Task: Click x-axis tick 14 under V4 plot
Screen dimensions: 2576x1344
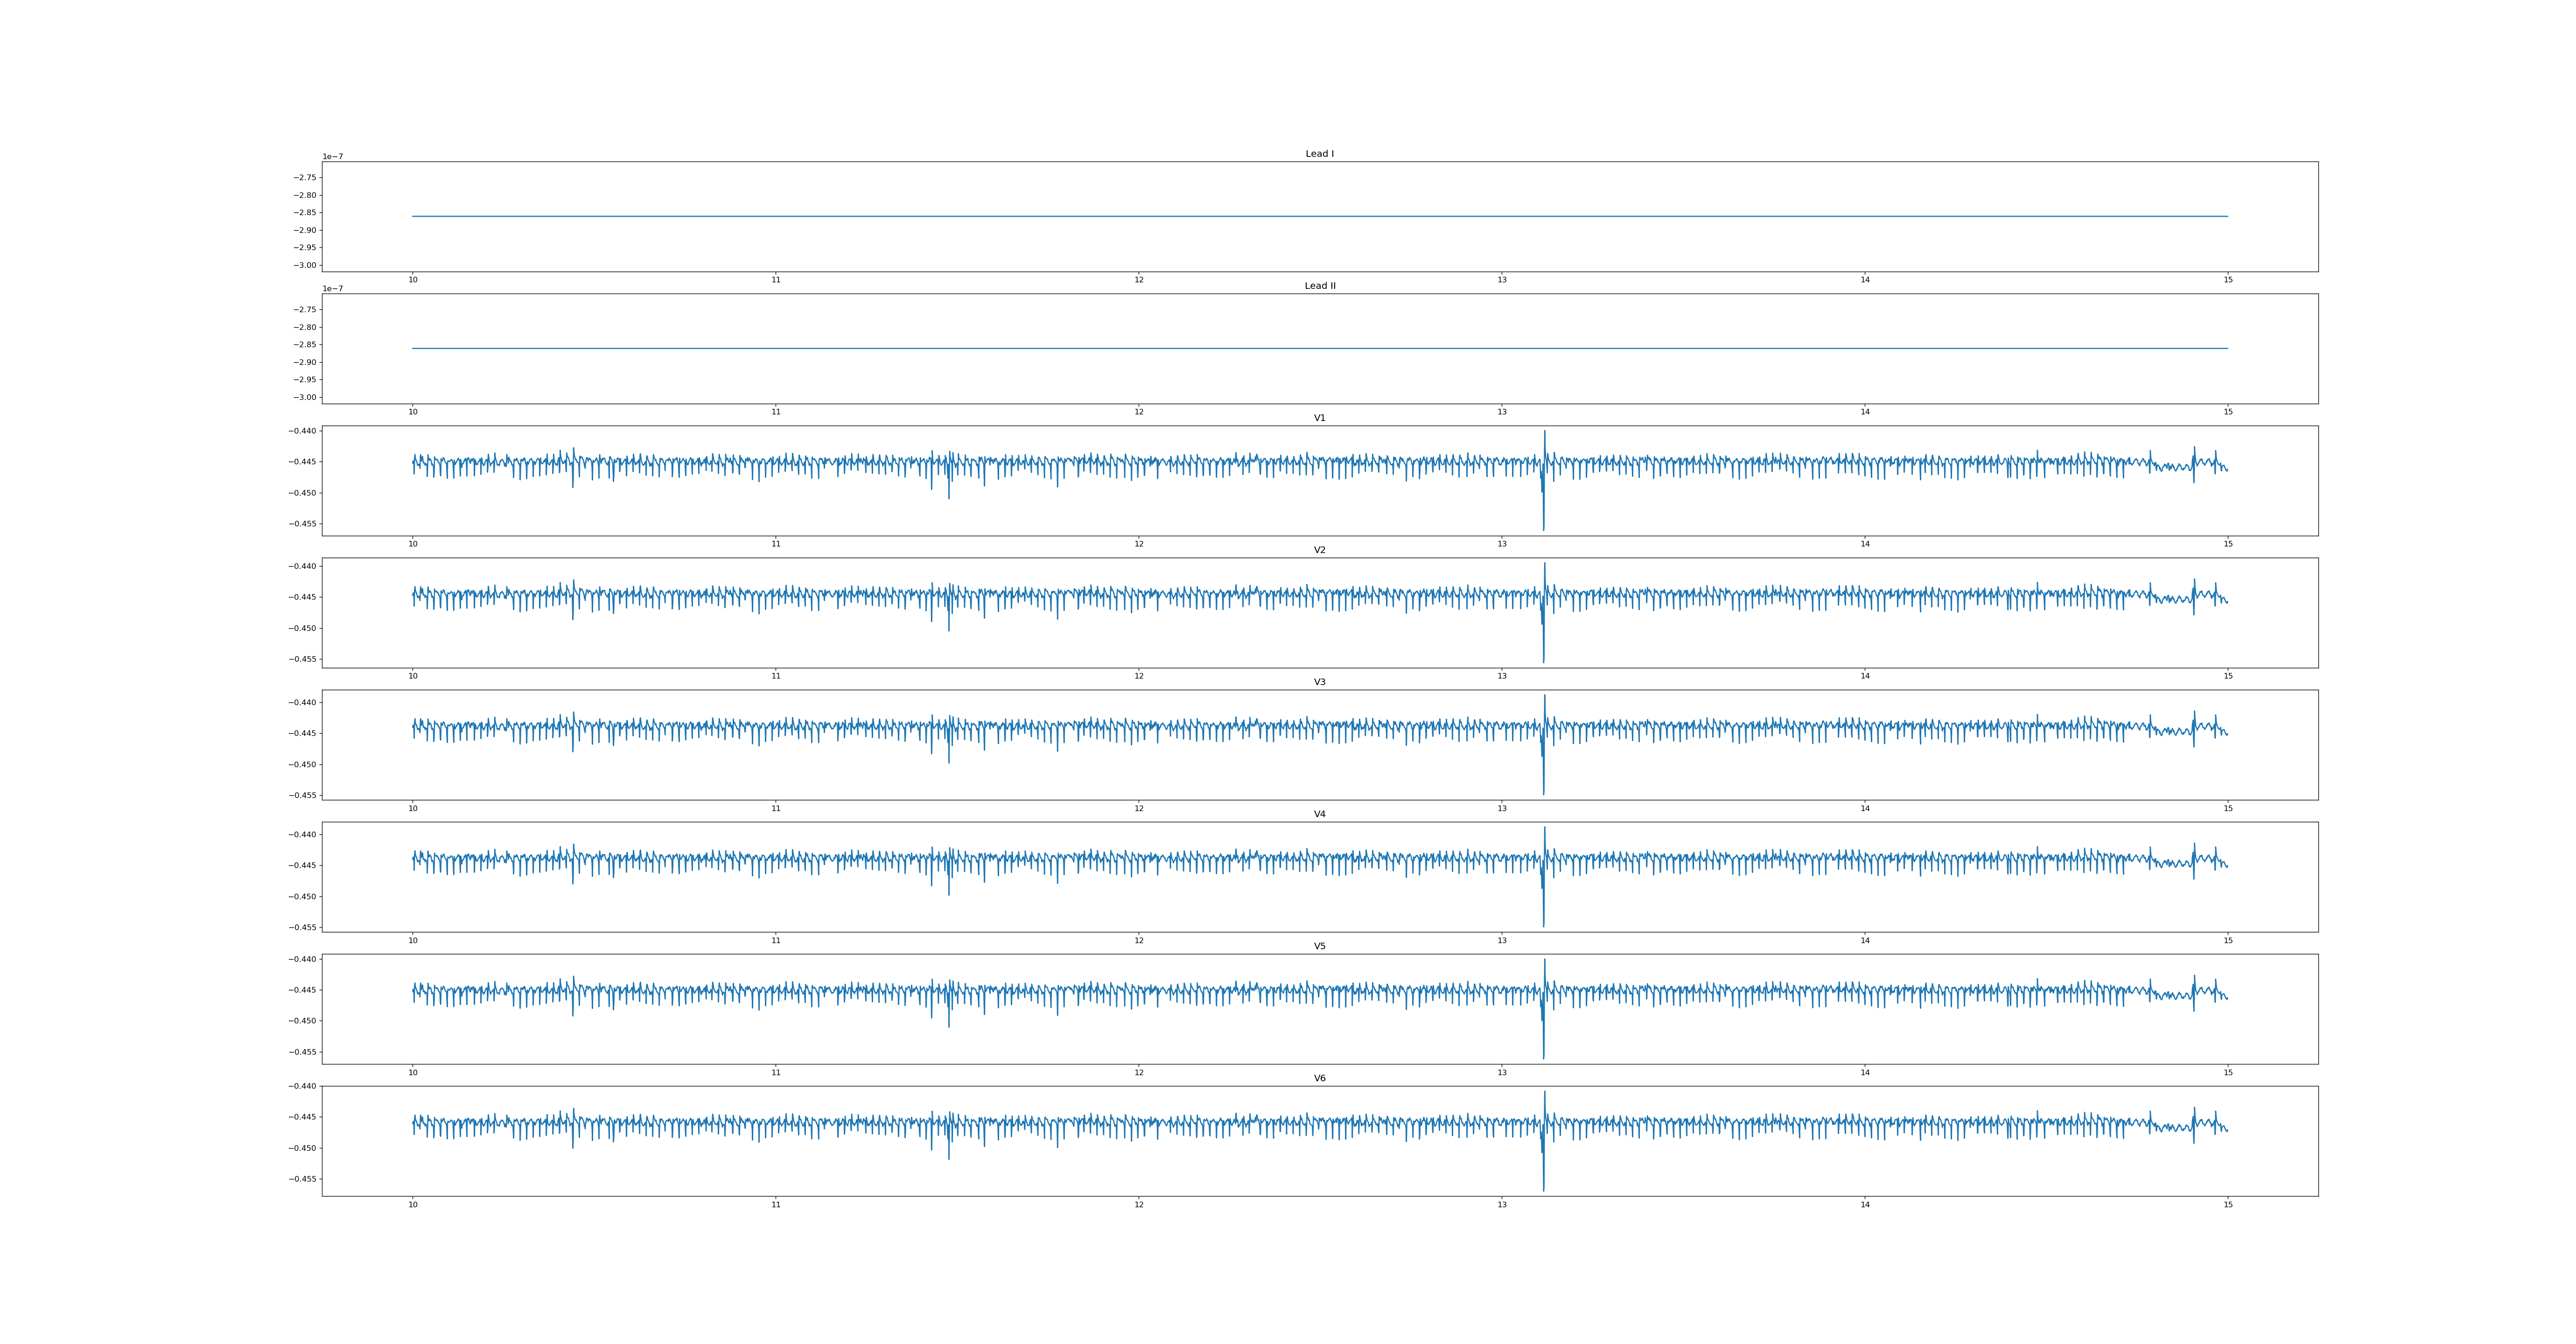Action: coord(1865,940)
